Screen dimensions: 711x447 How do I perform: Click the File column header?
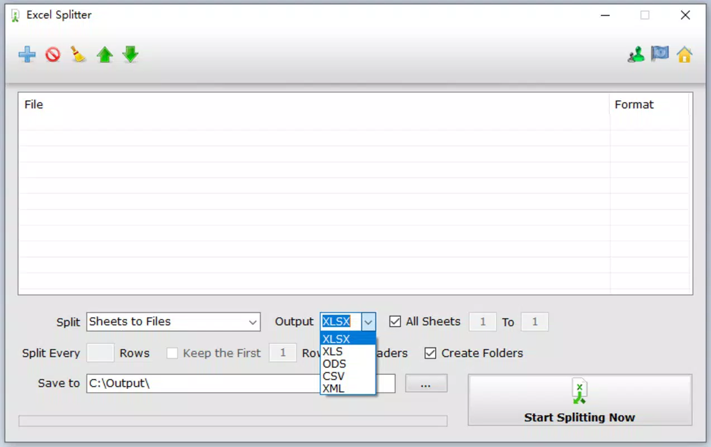[x=314, y=104]
